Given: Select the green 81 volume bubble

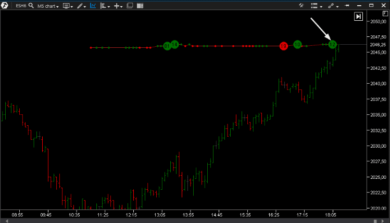Looking at the screenshot, I should 167,46.
